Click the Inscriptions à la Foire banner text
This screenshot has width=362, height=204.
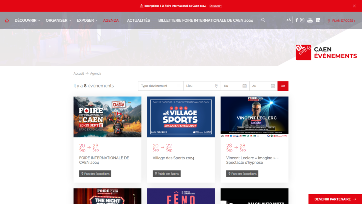click(175, 6)
